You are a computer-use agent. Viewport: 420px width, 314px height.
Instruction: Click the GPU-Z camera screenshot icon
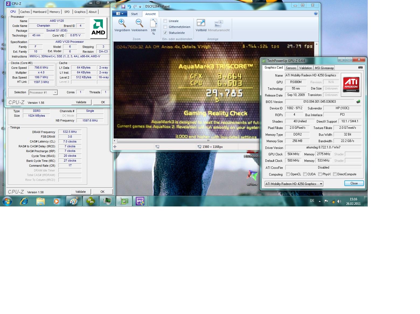360,67
